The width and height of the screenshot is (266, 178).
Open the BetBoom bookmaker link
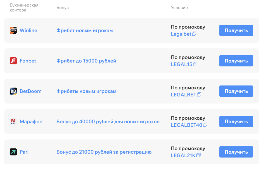[x=31, y=91]
